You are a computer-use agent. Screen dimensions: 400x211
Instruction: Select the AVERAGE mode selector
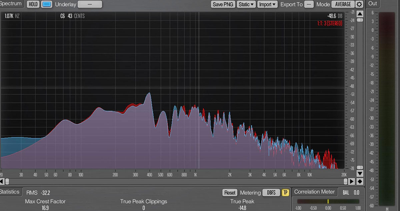[x=343, y=4]
